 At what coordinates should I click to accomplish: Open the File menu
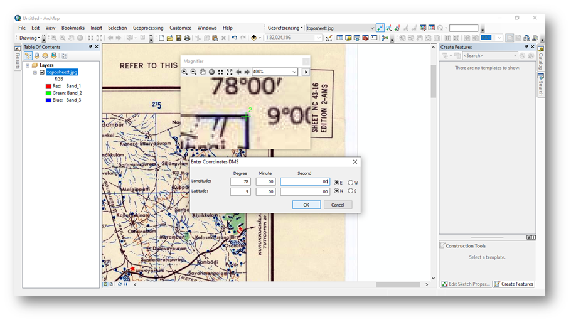22,28
